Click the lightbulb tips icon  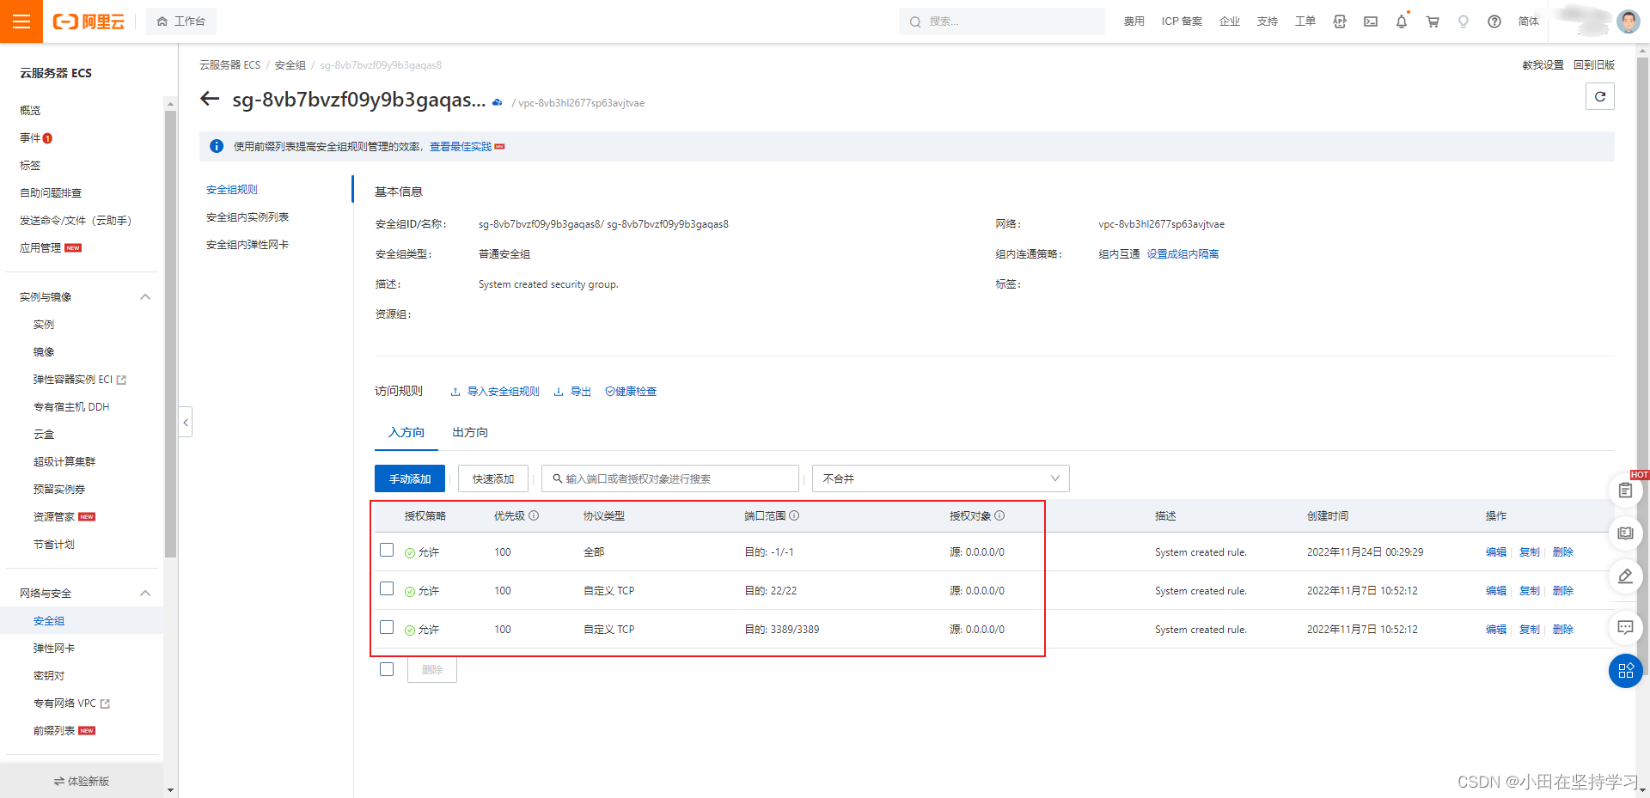pyautogui.click(x=1464, y=21)
